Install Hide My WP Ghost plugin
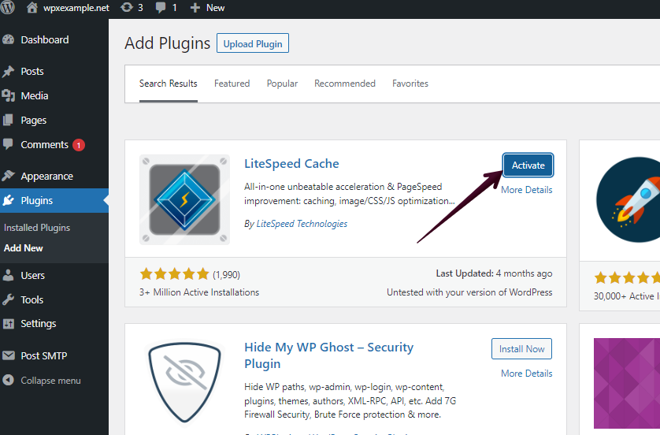 (x=521, y=348)
